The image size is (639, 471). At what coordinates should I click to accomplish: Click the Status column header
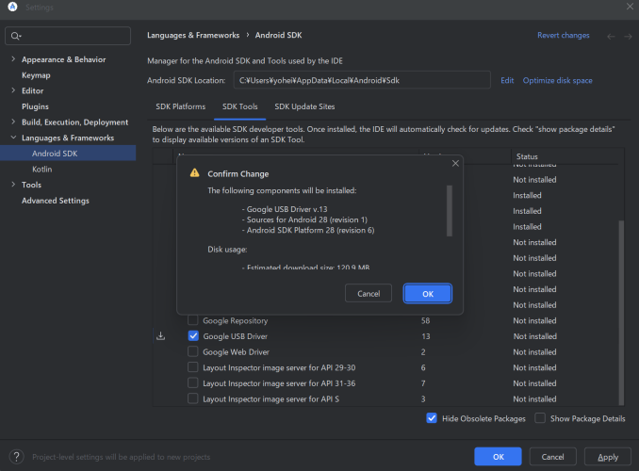(x=527, y=156)
